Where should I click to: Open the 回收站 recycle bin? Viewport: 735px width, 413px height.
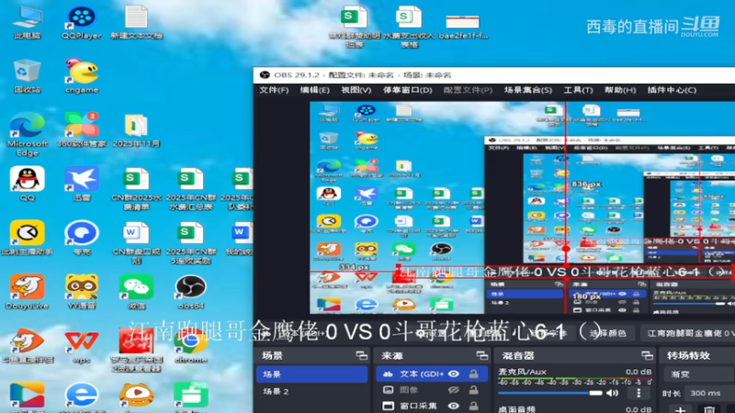click(x=28, y=76)
